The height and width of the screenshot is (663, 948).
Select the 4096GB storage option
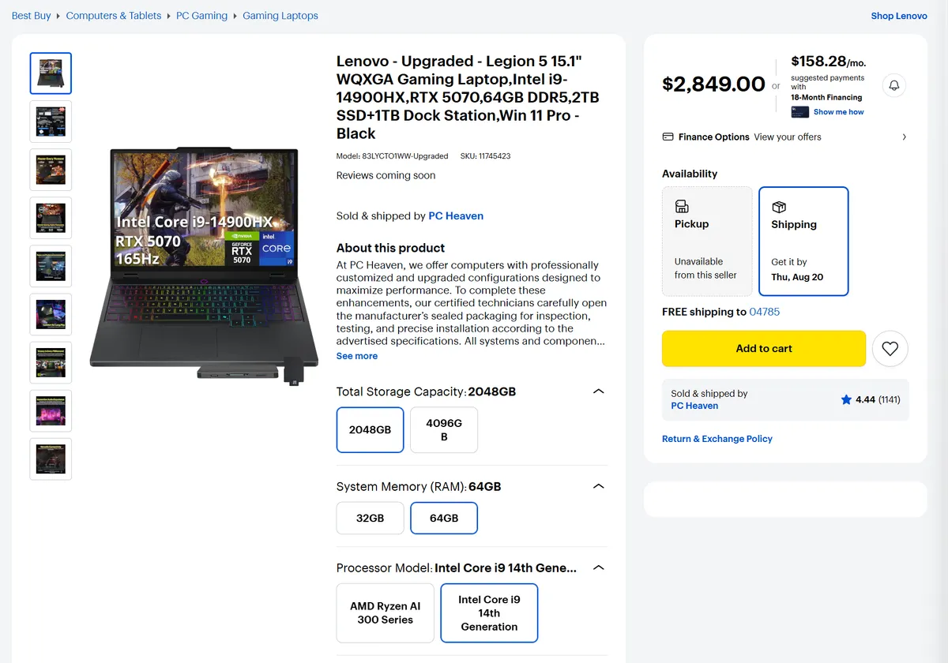pos(444,430)
